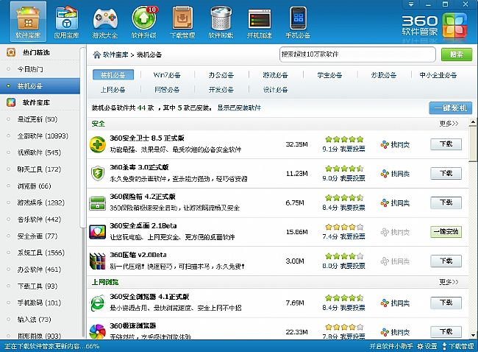Viewport: 478px width, 352px height.
Task: Rate 360压缩 star rating
Action: 344,256
